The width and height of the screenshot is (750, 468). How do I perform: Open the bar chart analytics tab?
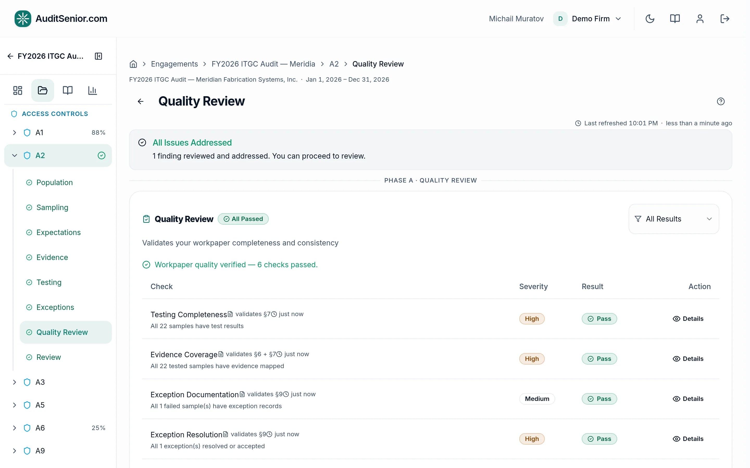(92, 90)
